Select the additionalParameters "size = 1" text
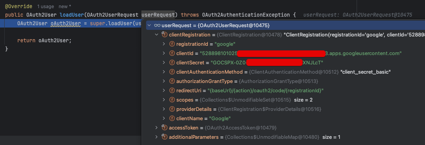Viewport: 425px width, 145px height. tap(331, 137)
